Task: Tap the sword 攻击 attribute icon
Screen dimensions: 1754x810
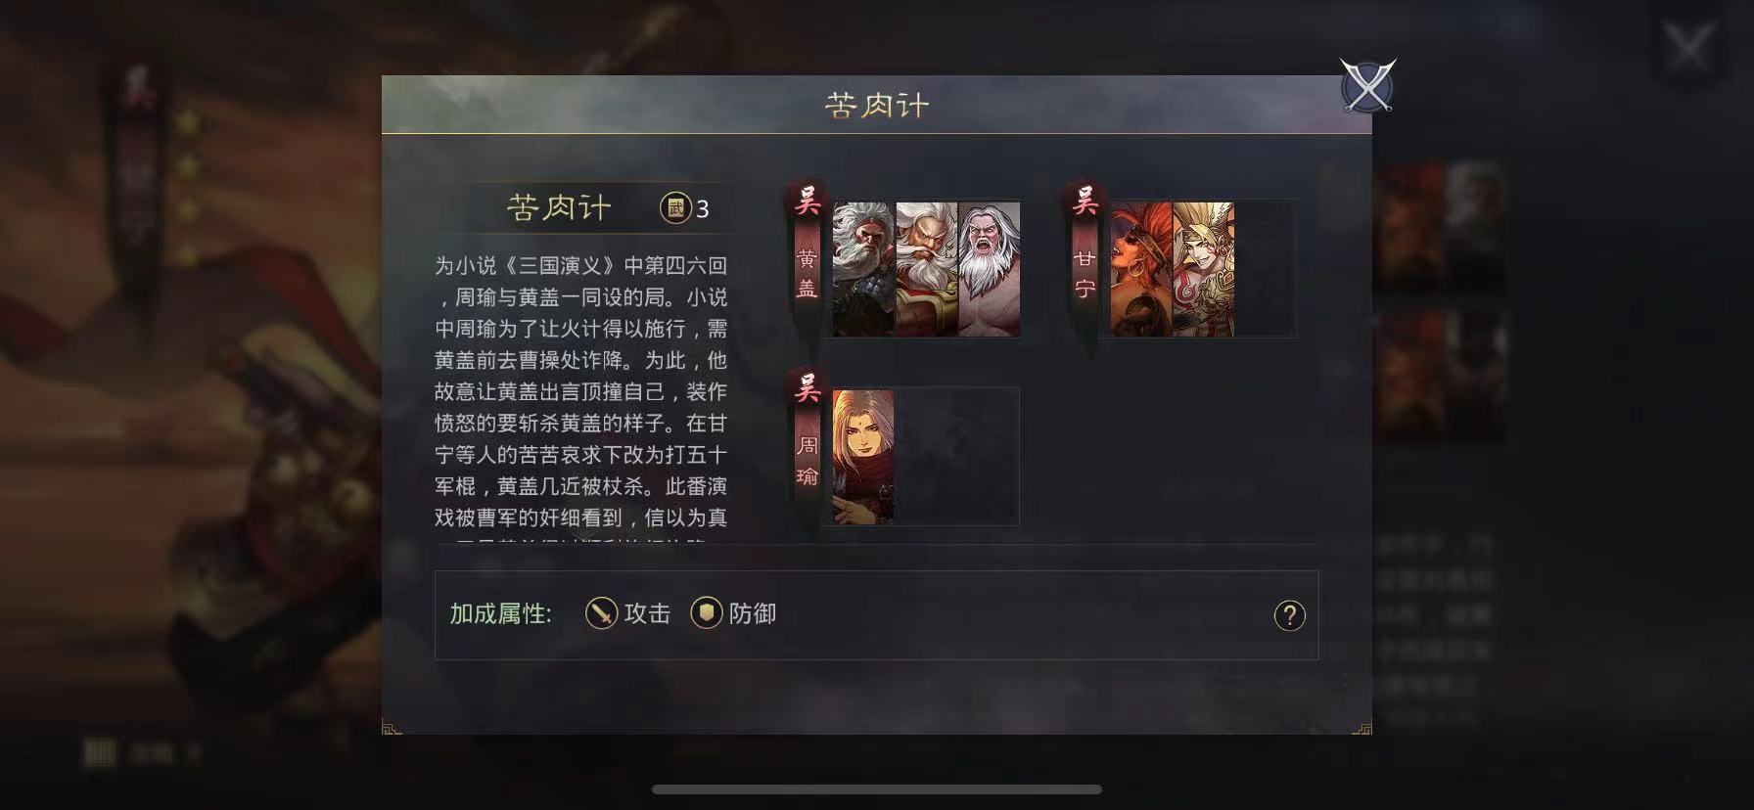Action: point(601,613)
